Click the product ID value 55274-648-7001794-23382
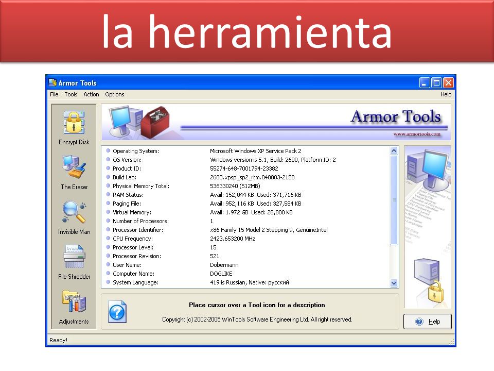Image resolution: width=494 pixels, height=371 pixels. pyautogui.click(x=244, y=168)
